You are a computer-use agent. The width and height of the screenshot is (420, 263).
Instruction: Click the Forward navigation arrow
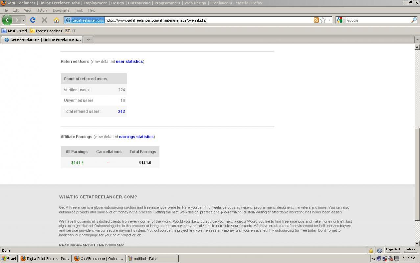[x=17, y=20]
